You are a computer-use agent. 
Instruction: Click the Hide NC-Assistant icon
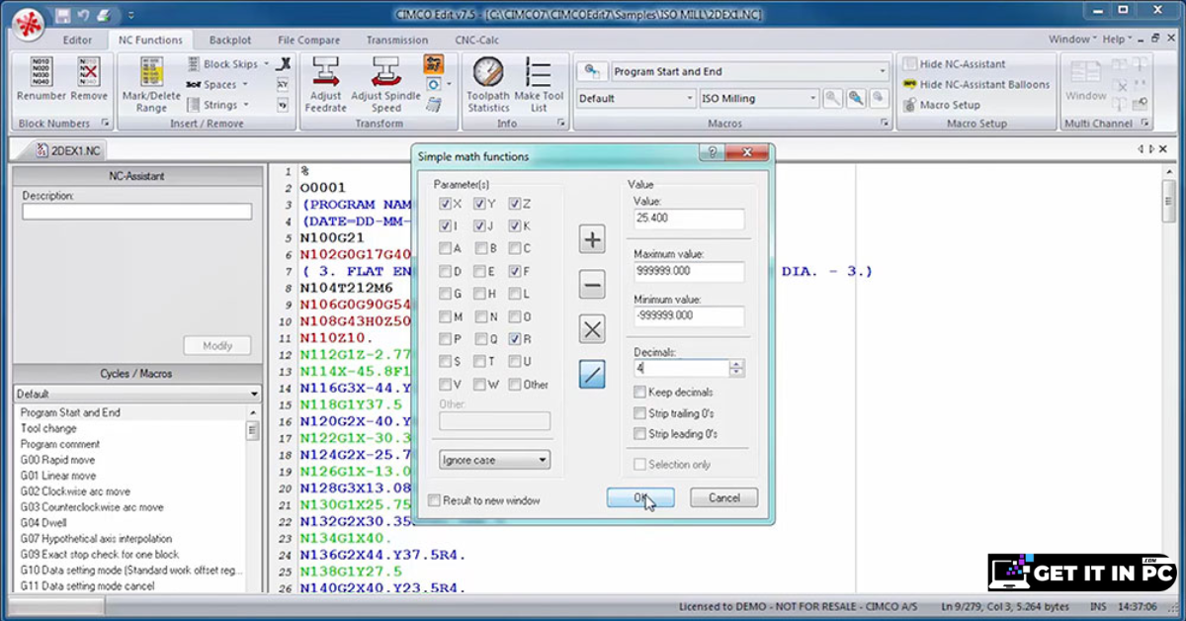[x=909, y=63]
